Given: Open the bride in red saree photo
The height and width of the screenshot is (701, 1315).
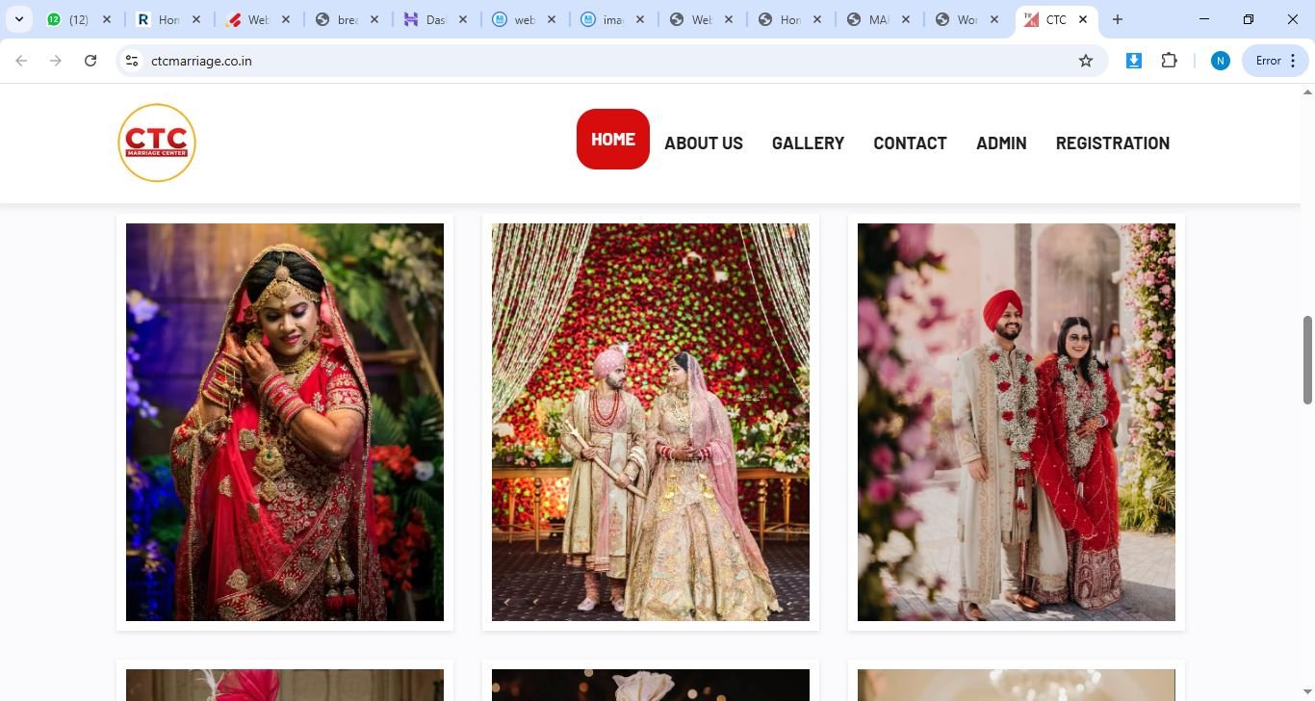Looking at the screenshot, I should pos(285,422).
